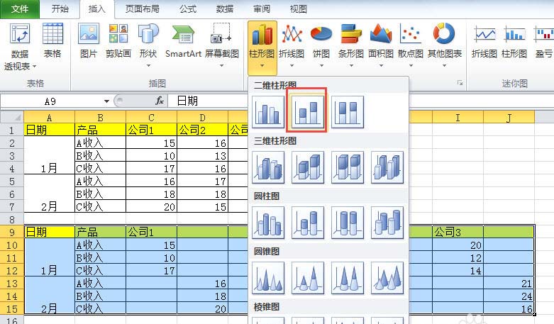Open the scatter chart (散点图) menu
The image size is (554, 324).
click(x=411, y=45)
